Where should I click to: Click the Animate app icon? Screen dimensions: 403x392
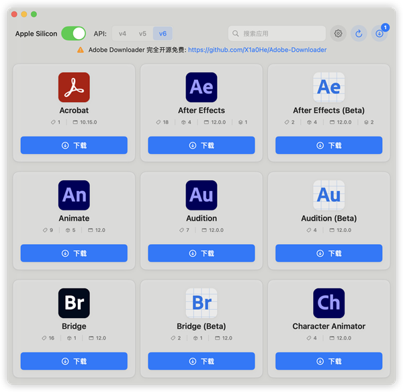(x=74, y=196)
